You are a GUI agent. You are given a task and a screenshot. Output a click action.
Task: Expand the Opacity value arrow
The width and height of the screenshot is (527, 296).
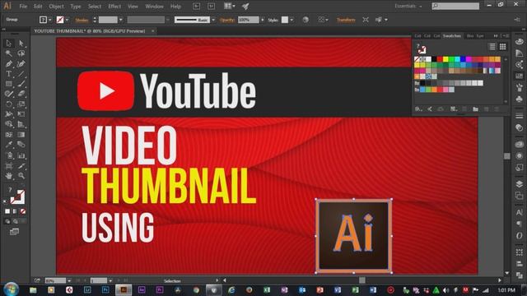pyautogui.click(x=263, y=20)
